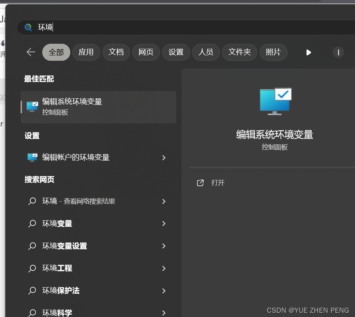Click the search magnifier icon in search box
Screen dimensions: 355x317
[28, 27]
